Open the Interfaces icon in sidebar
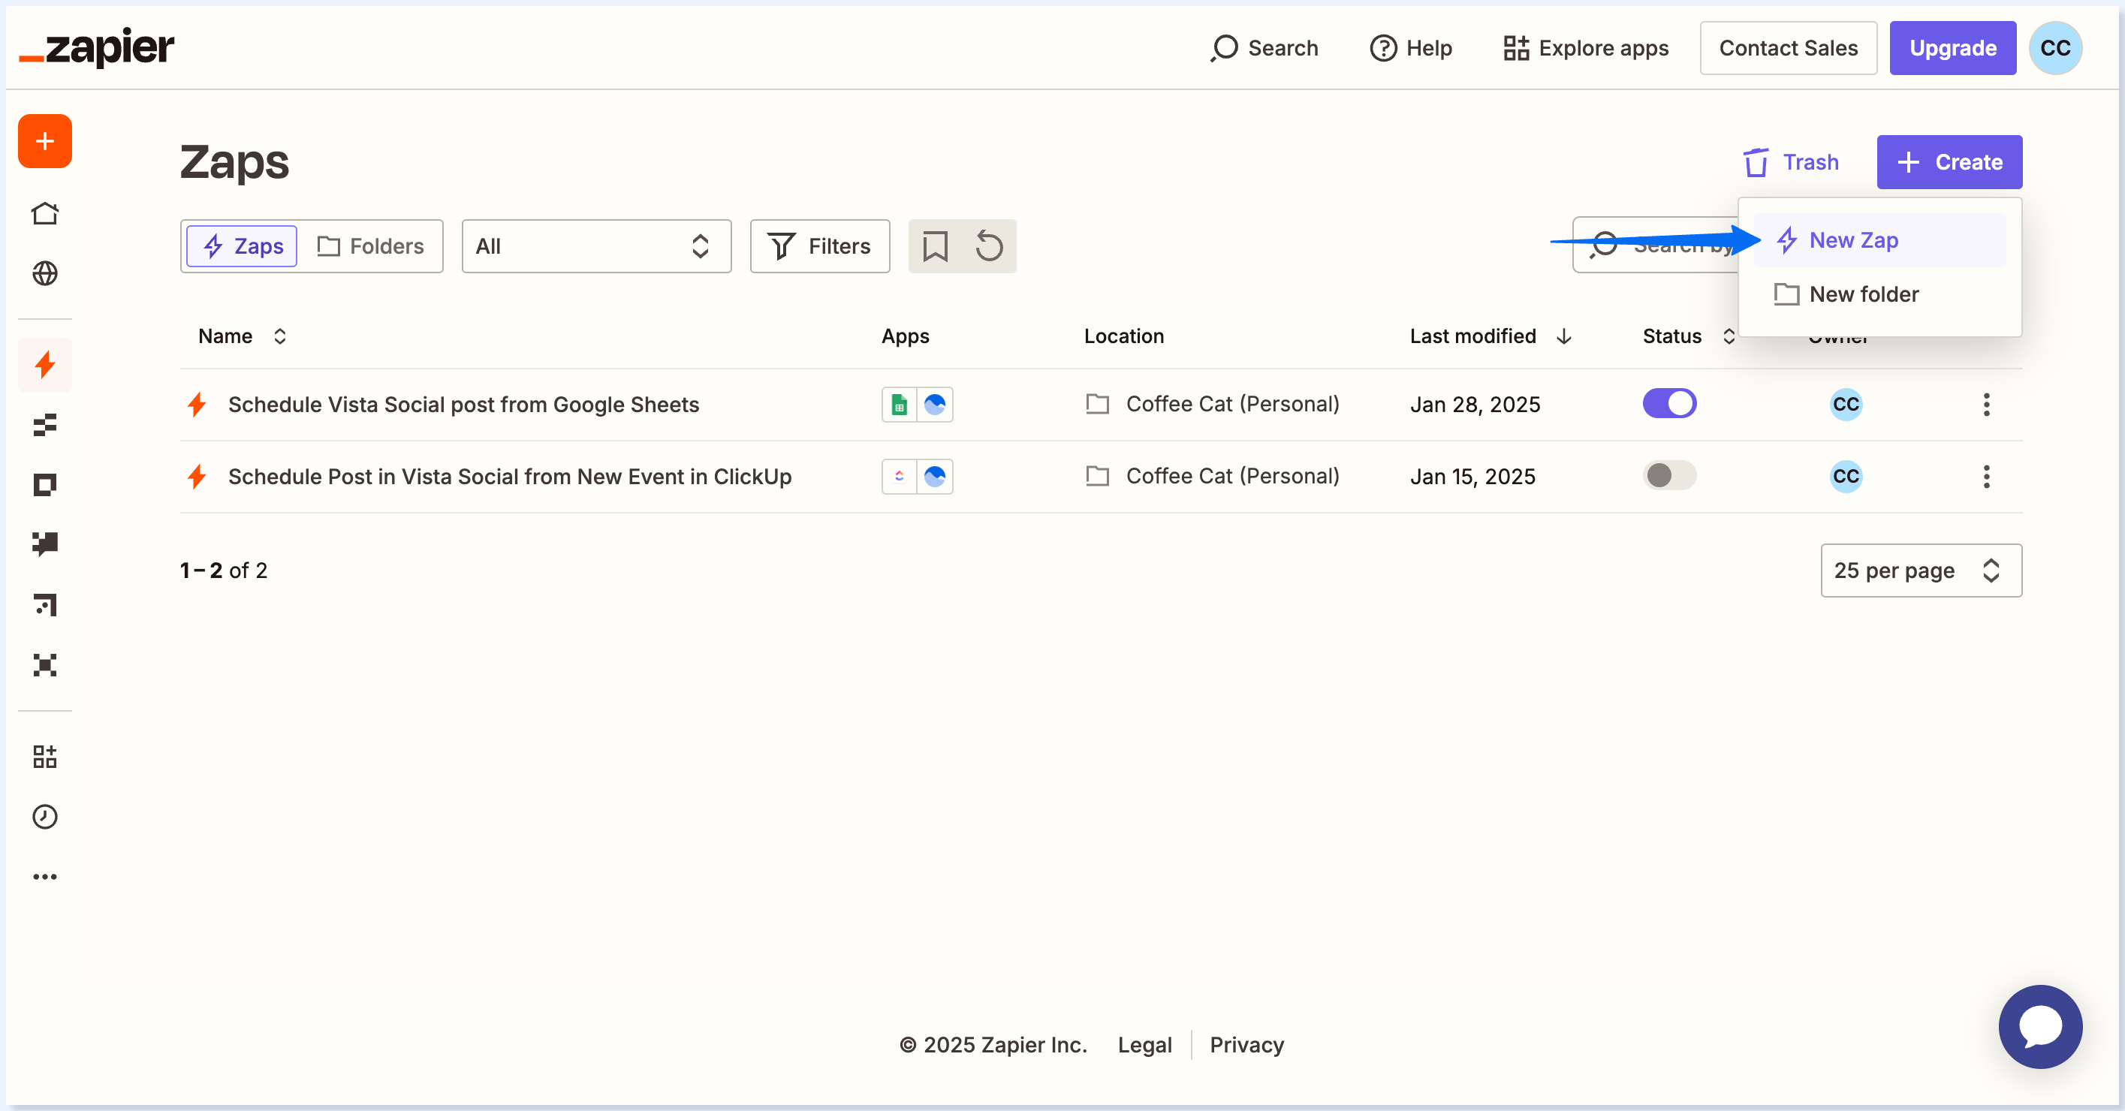 click(x=44, y=485)
